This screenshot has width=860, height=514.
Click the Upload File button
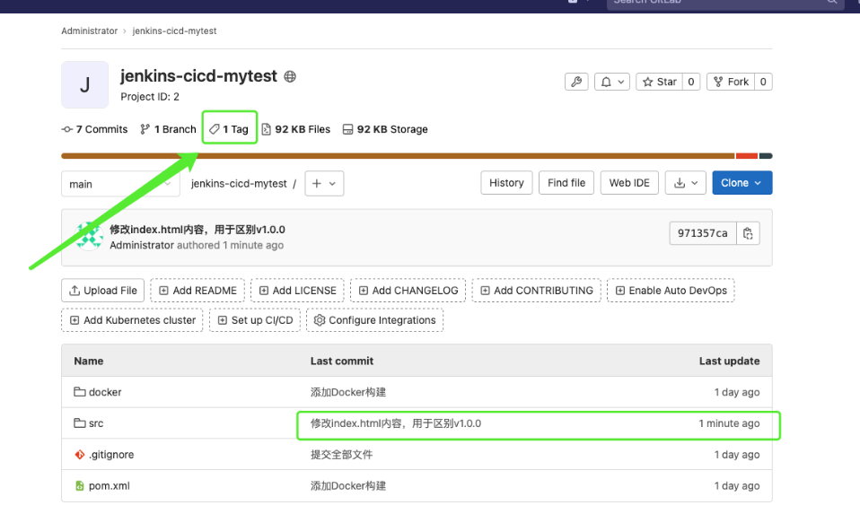pyautogui.click(x=102, y=291)
